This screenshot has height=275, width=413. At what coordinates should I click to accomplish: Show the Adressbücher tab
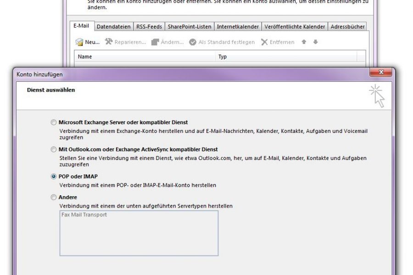348,27
